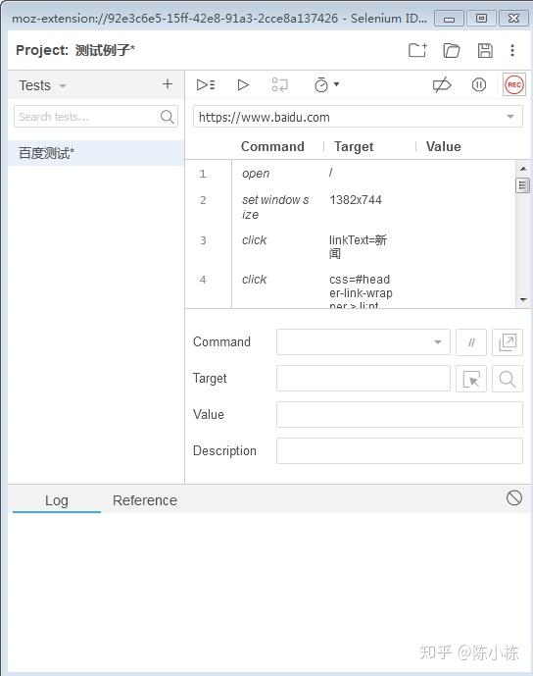Open the test execution speed timer
Screen dimensions: 533x676
(x=326, y=85)
